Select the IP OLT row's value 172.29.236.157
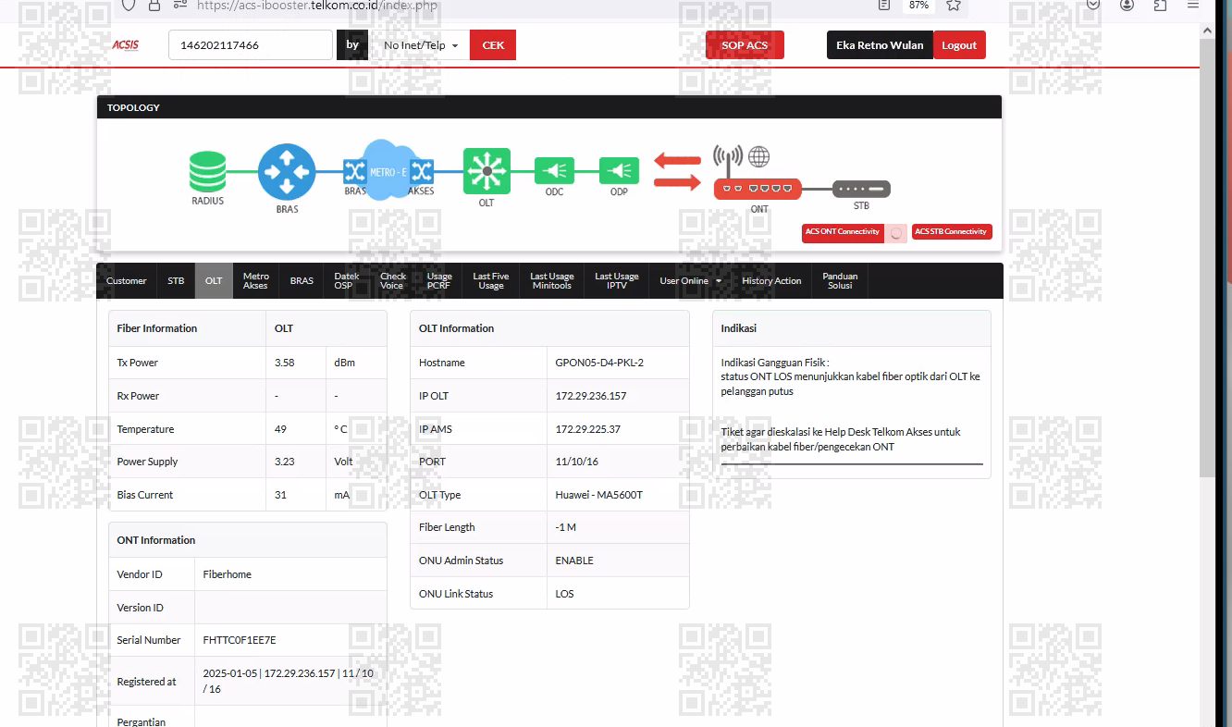Viewport: 1232px width, 727px height. pos(591,396)
